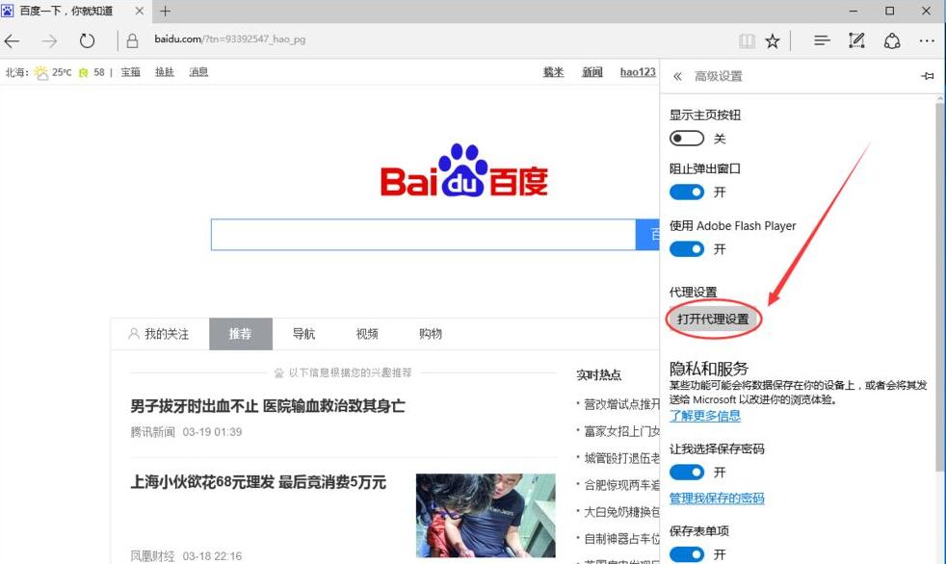Open the Hub panel icon
The image size is (946, 564).
(820, 40)
